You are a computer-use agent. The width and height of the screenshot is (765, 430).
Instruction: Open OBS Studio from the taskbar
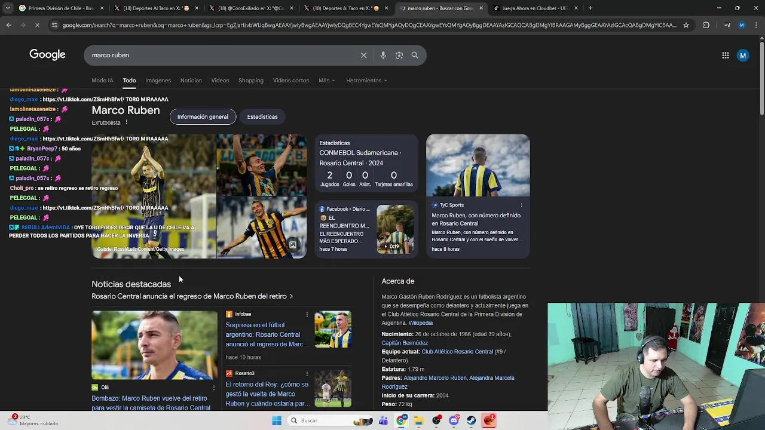[x=437, y=420]
